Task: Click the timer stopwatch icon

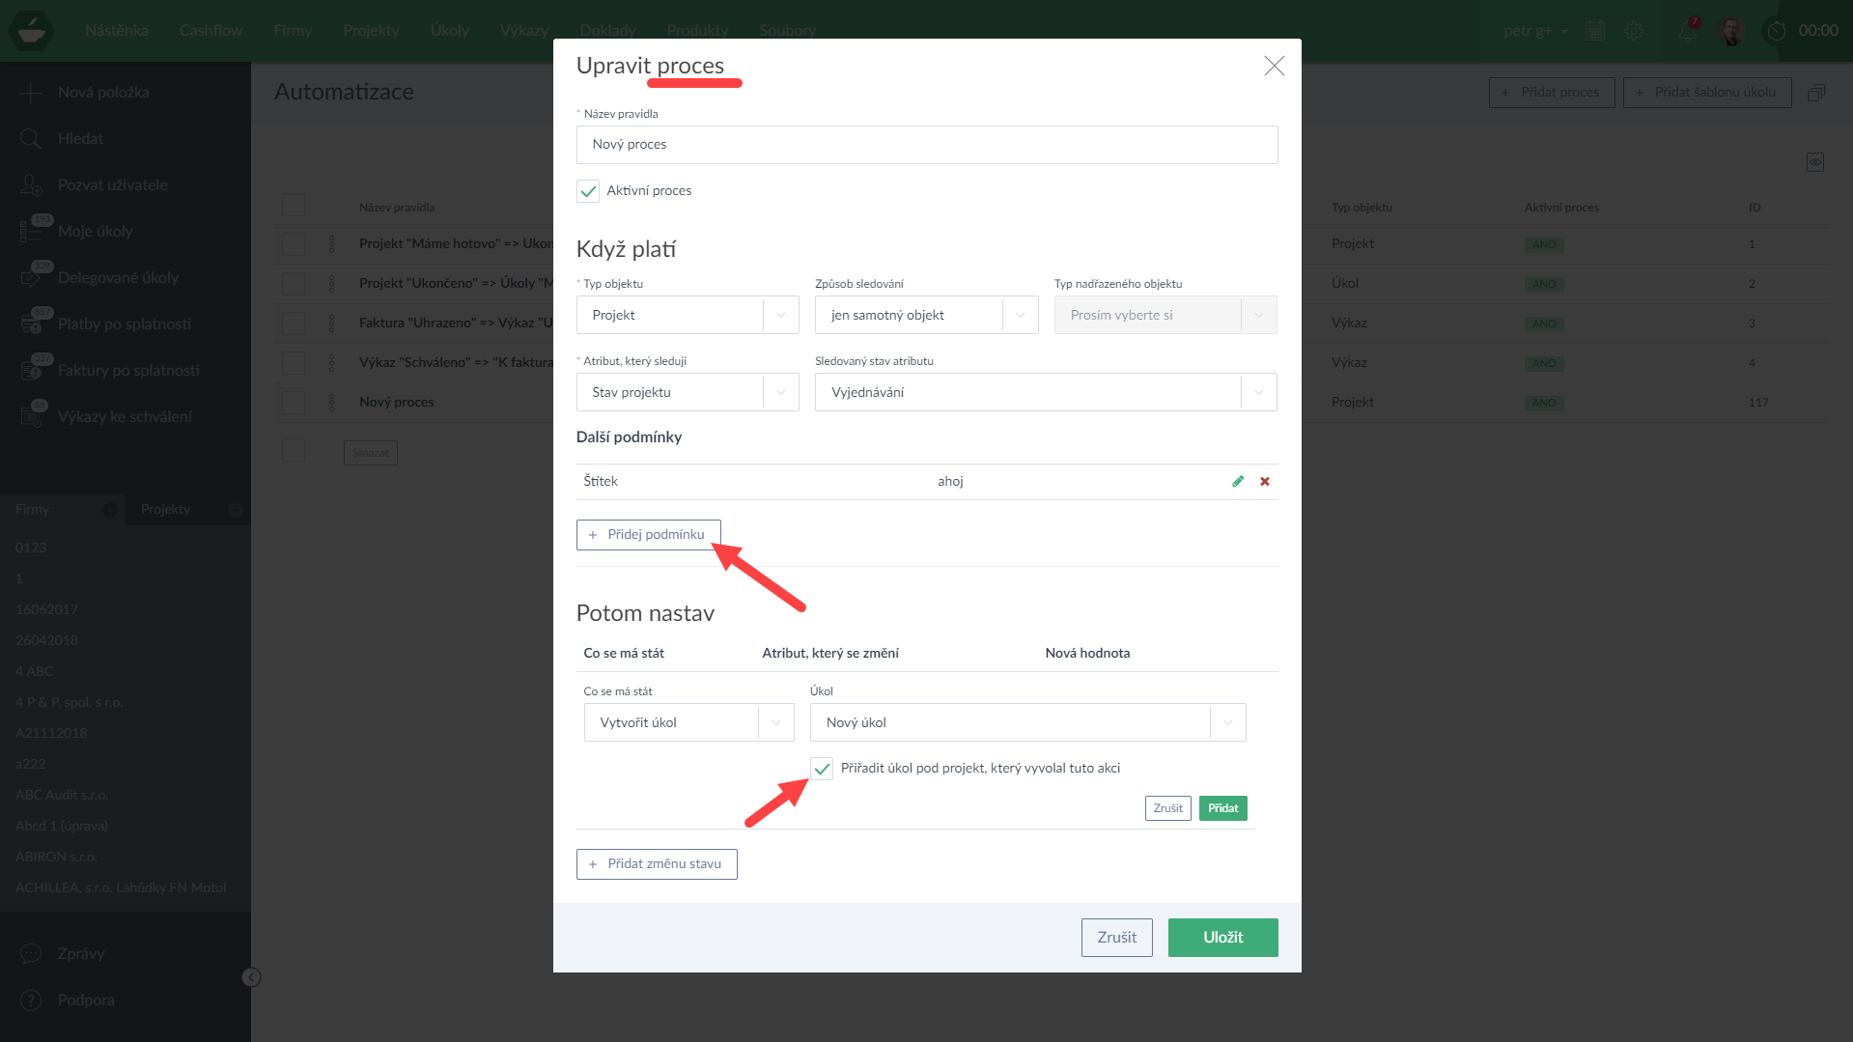Action: (x=1777, y=31)
